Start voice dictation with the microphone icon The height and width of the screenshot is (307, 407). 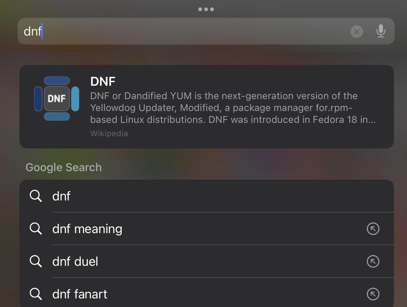coord(381,32)
